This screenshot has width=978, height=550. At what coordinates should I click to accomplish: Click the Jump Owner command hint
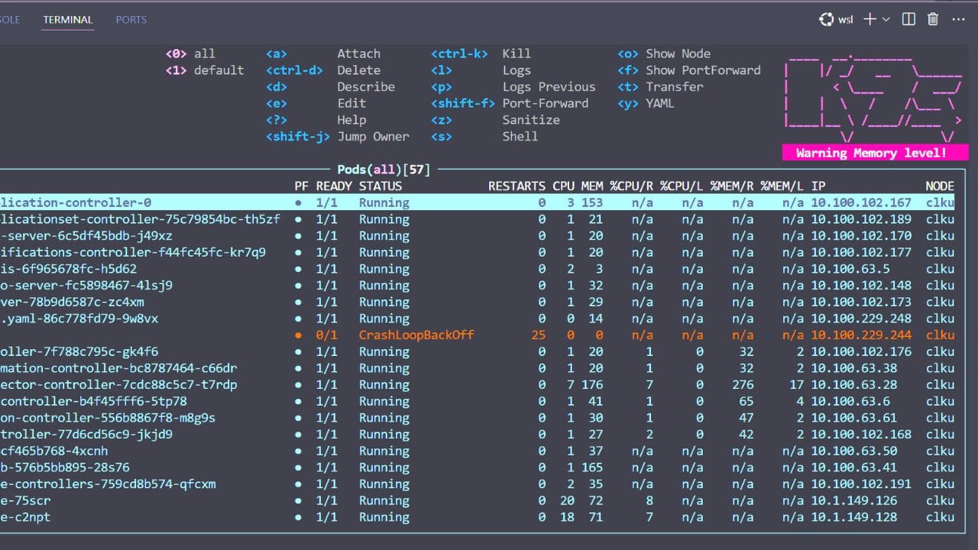(x=373, y=137)
